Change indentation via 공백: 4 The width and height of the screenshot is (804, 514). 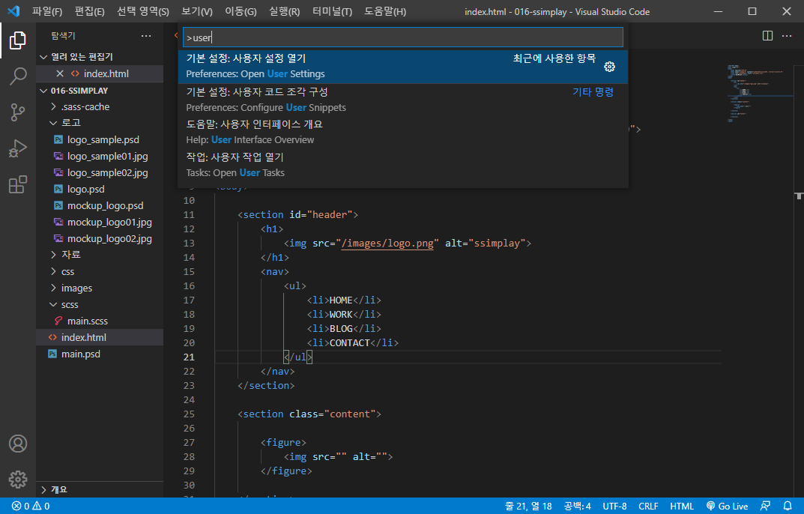(578, 507)
